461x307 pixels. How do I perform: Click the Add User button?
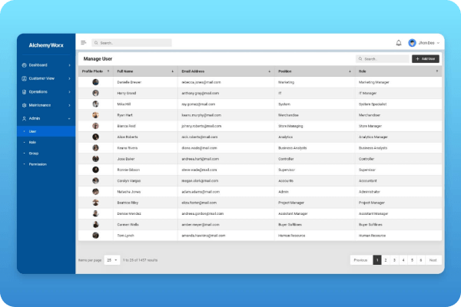point(426,59)
